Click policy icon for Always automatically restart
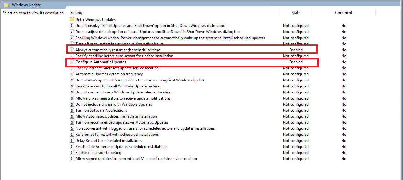The height and width of the screenshot is (180, 403). pyautogui.click(x=72, y=50)
